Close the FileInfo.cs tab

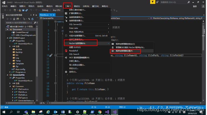[54, 15]
